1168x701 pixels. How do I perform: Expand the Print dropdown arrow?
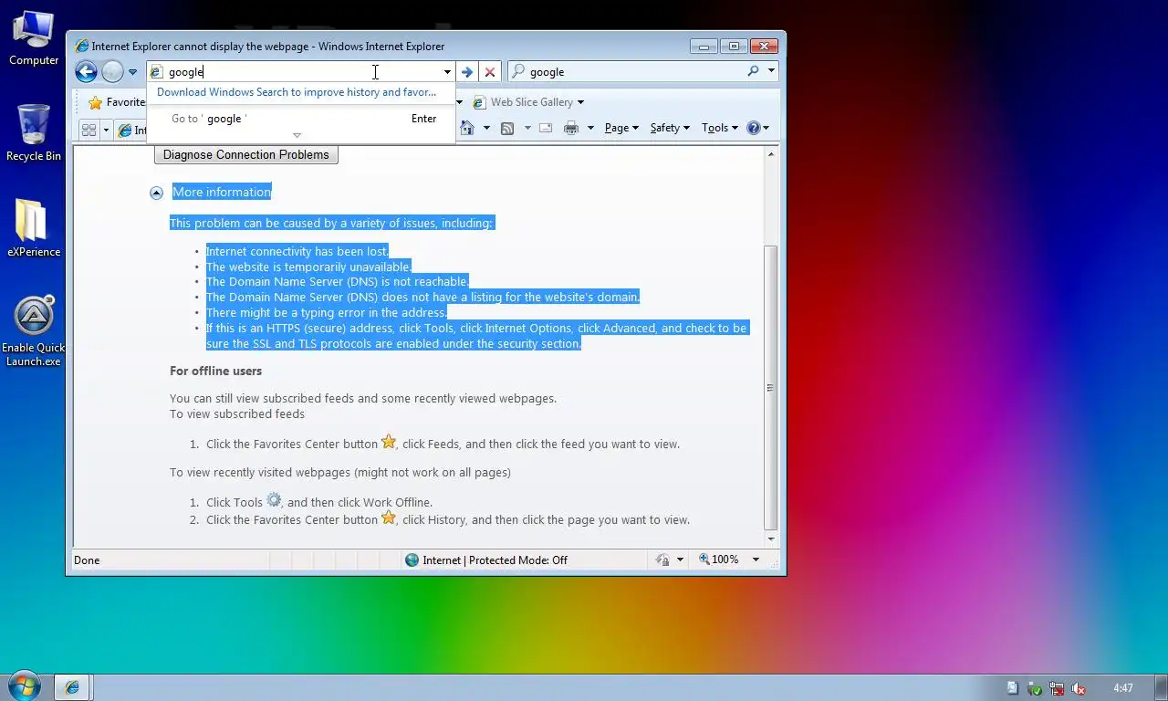pyautogui.click(x=590, y=128)
